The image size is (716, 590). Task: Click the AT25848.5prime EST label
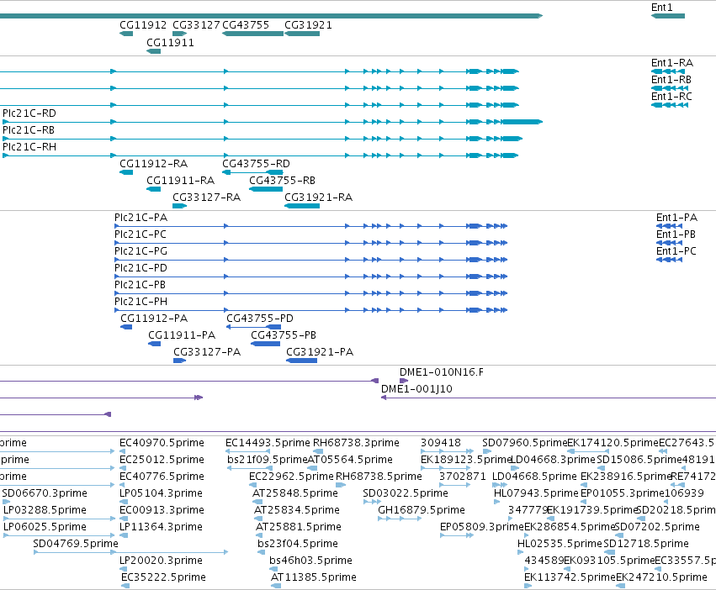[295, 493]
